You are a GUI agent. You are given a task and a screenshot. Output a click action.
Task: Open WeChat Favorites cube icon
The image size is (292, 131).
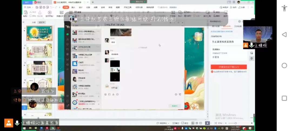(68, 44)
